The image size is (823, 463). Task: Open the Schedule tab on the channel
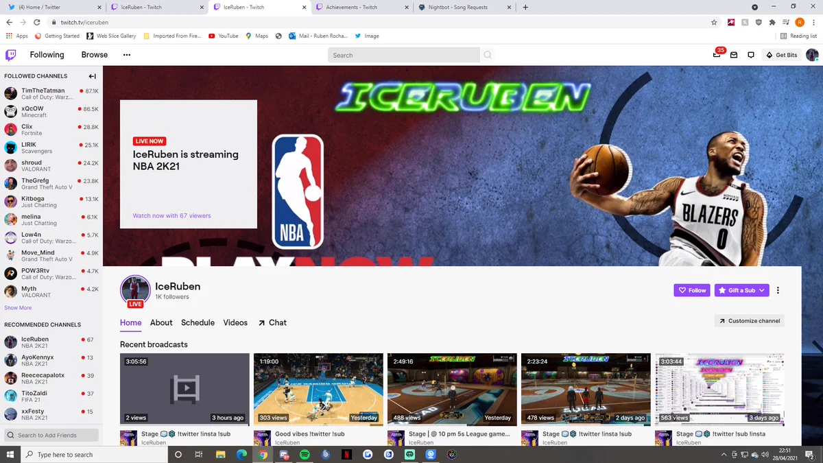(x=198, y=322)
